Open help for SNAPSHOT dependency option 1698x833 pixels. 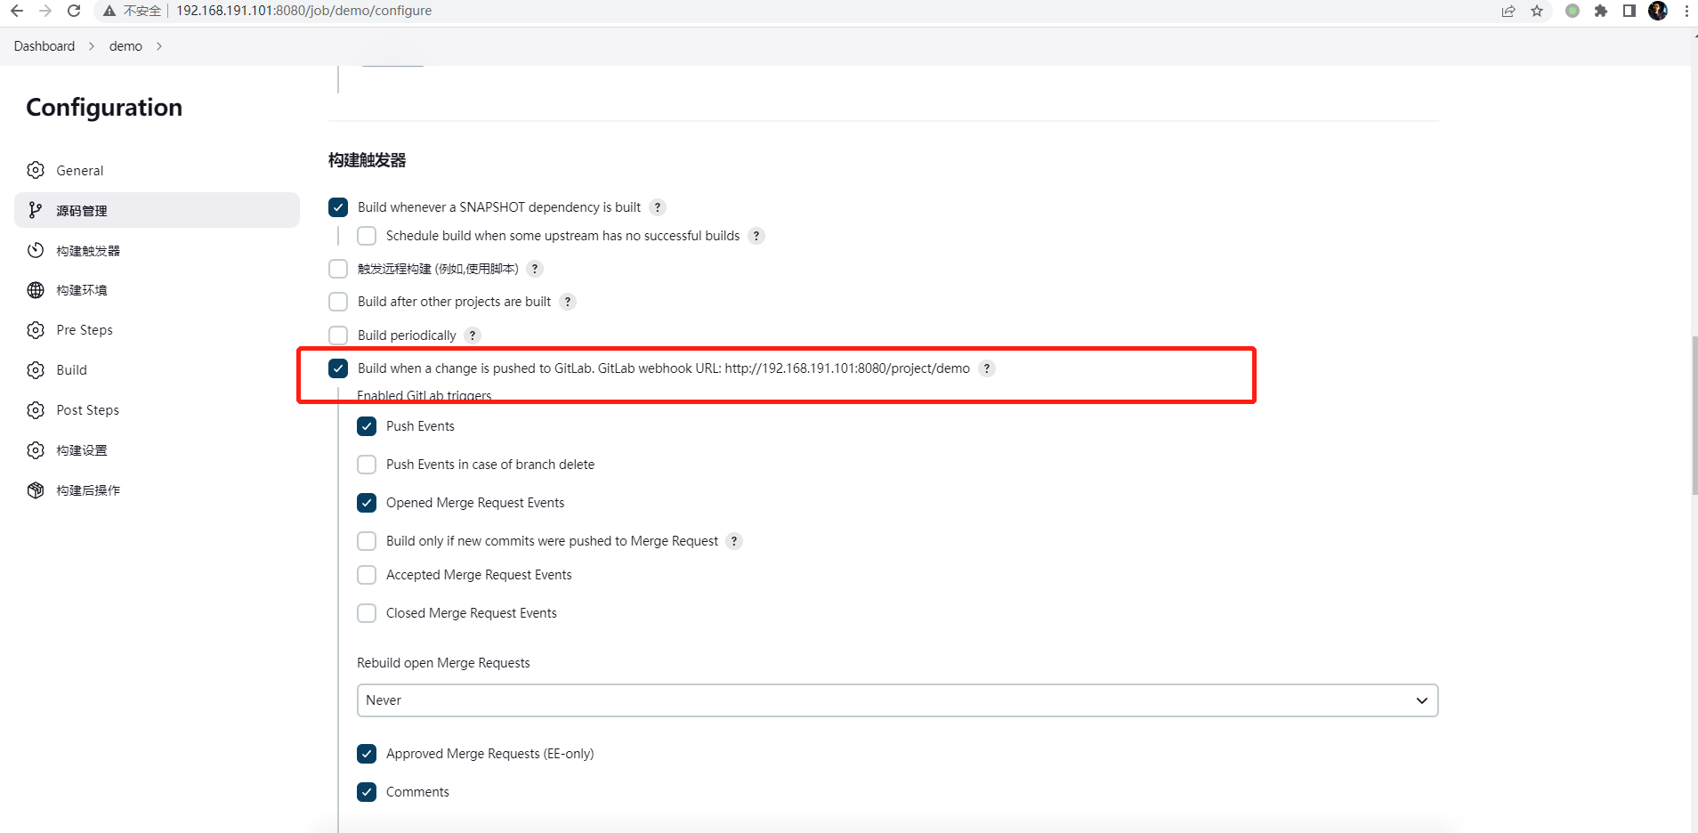(658, 206)
